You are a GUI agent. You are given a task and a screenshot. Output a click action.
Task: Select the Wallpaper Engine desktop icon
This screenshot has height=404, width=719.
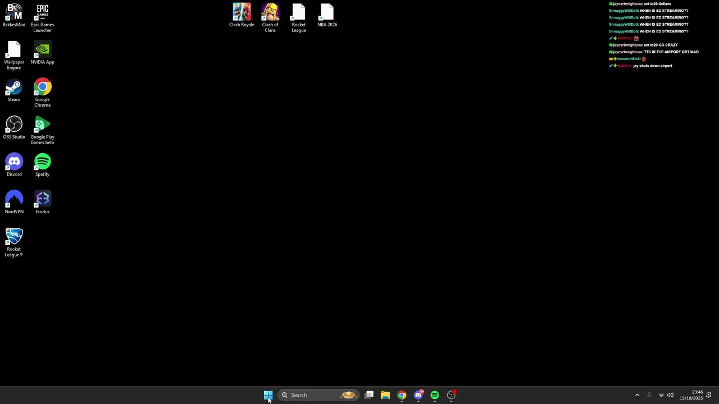(14, 56)
